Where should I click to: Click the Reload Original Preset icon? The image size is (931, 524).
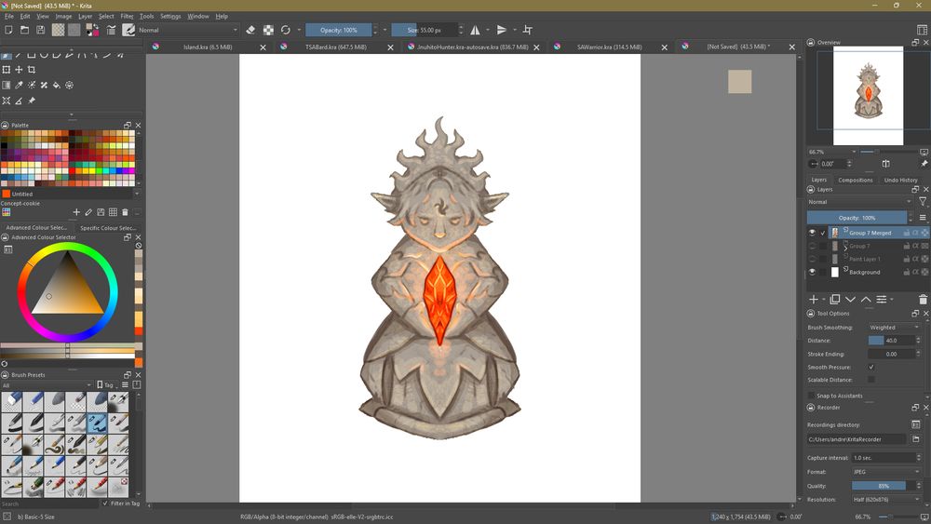(x=286, y=30)
